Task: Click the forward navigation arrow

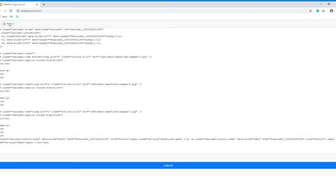Action: (5, 10)
